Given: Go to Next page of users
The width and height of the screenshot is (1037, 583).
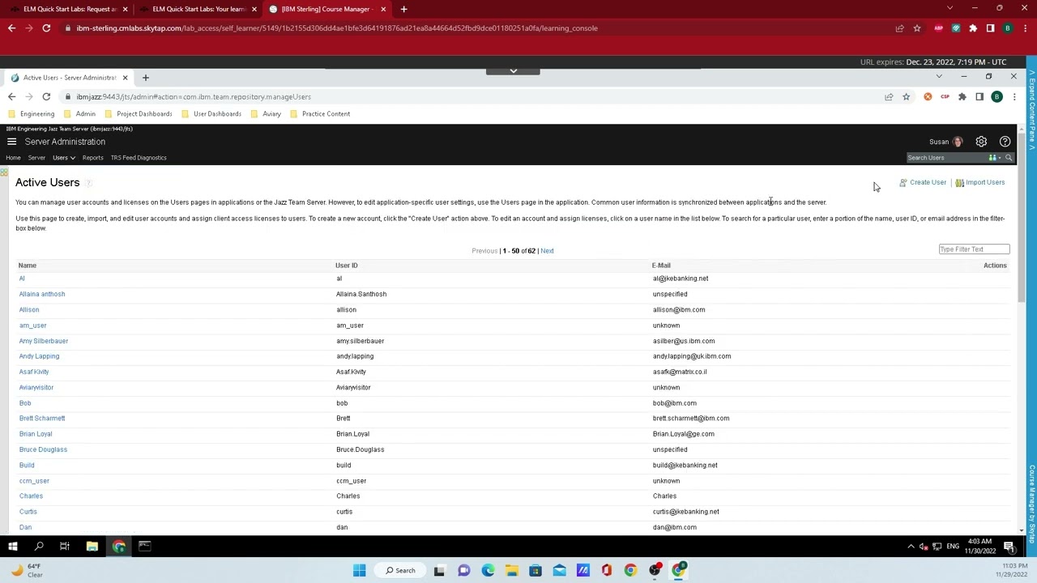Looking at the screenshot, I should (547, 251).
